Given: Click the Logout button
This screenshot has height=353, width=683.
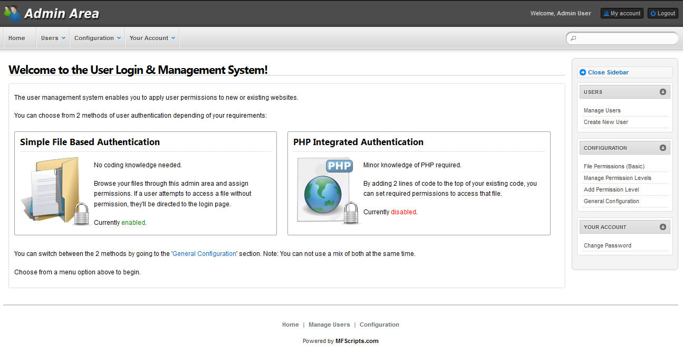Looking at the screenshot, I should point(663,13).
